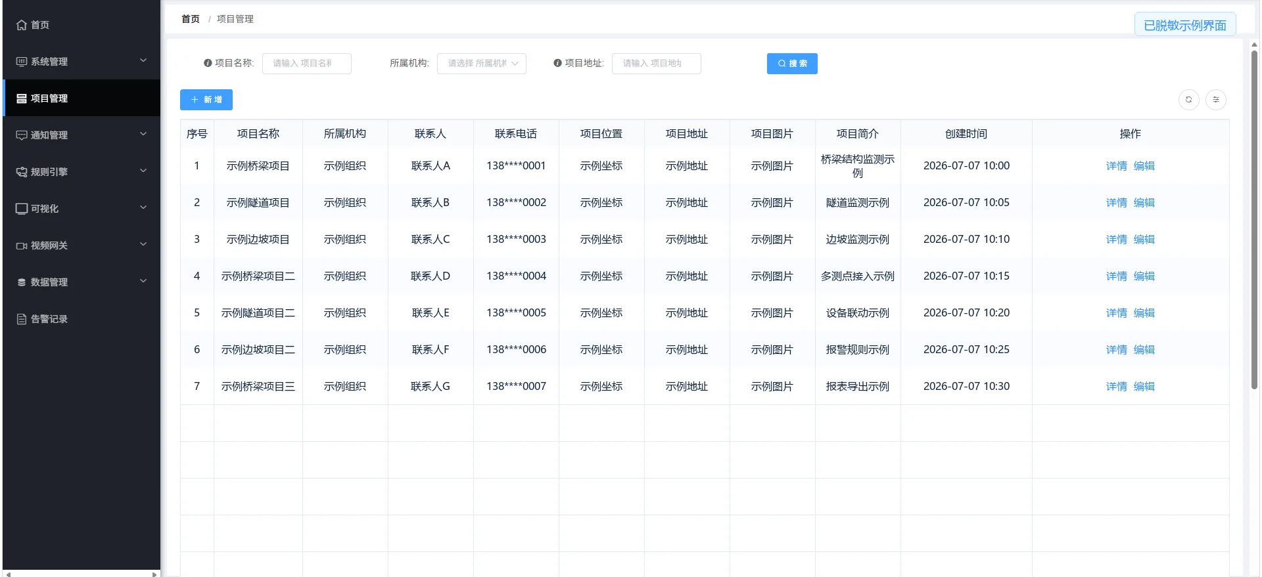Open 视频网关 menu item
The width and height of the screenshot is (1262, 577).
pyautogui.click(x=82, y=246)
